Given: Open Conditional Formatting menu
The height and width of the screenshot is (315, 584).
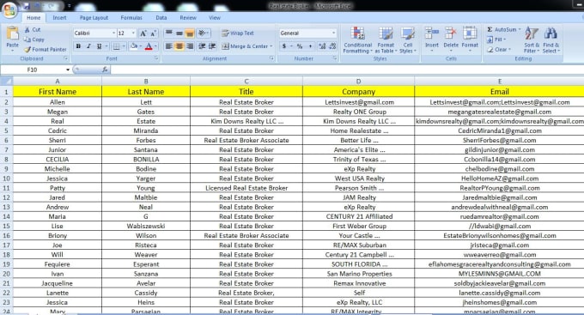Looking at the screenshot, I should [x=357, y=40].
